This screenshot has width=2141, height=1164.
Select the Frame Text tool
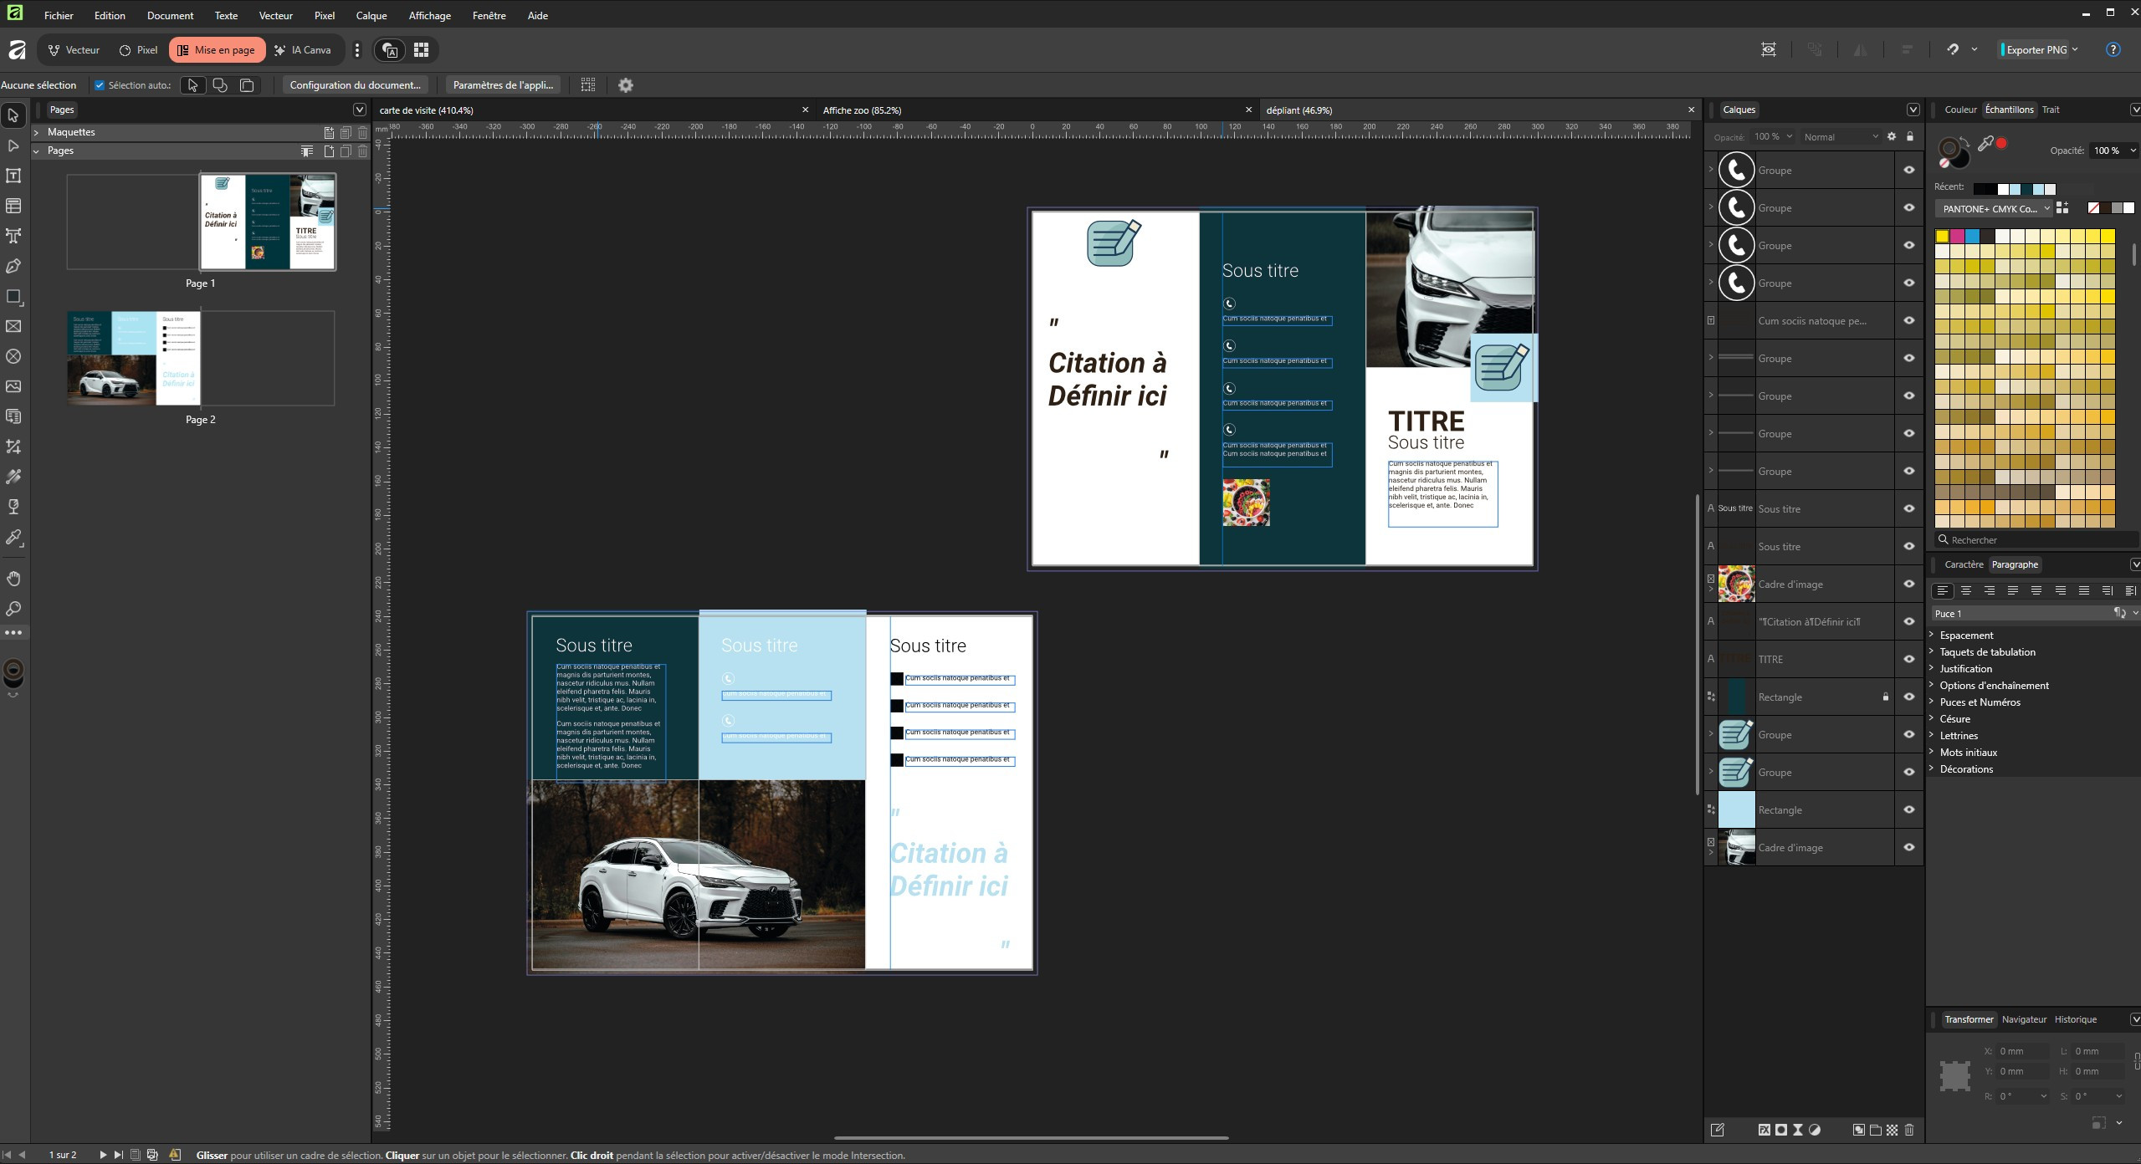click(13, 176)
